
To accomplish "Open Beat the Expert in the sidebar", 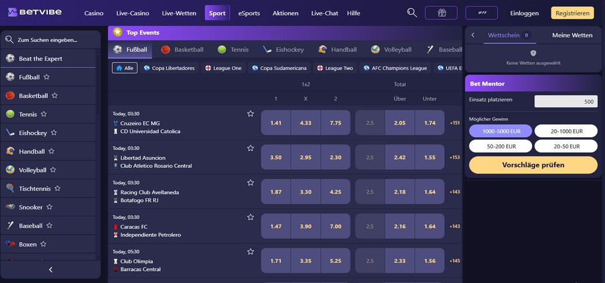I will (48, 58).
